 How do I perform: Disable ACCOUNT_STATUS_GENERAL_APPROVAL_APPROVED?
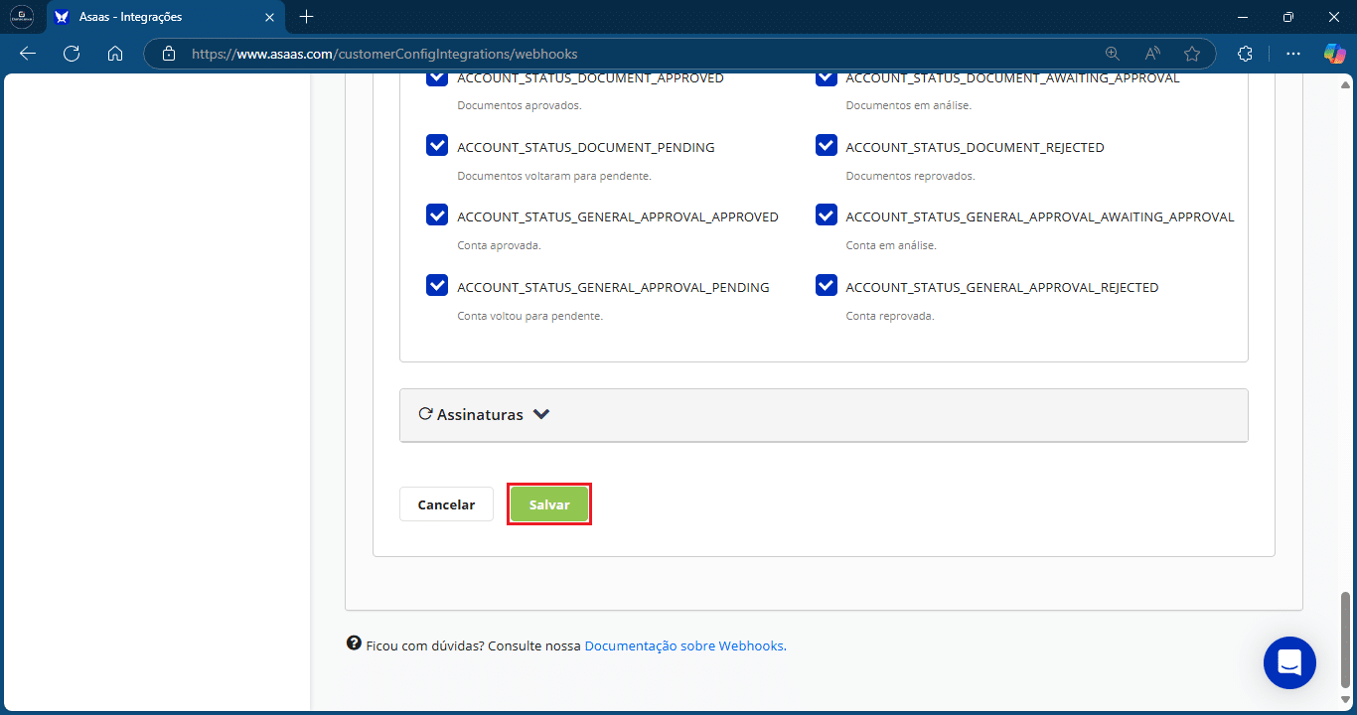pyautogui.click(x=437, y=214)
